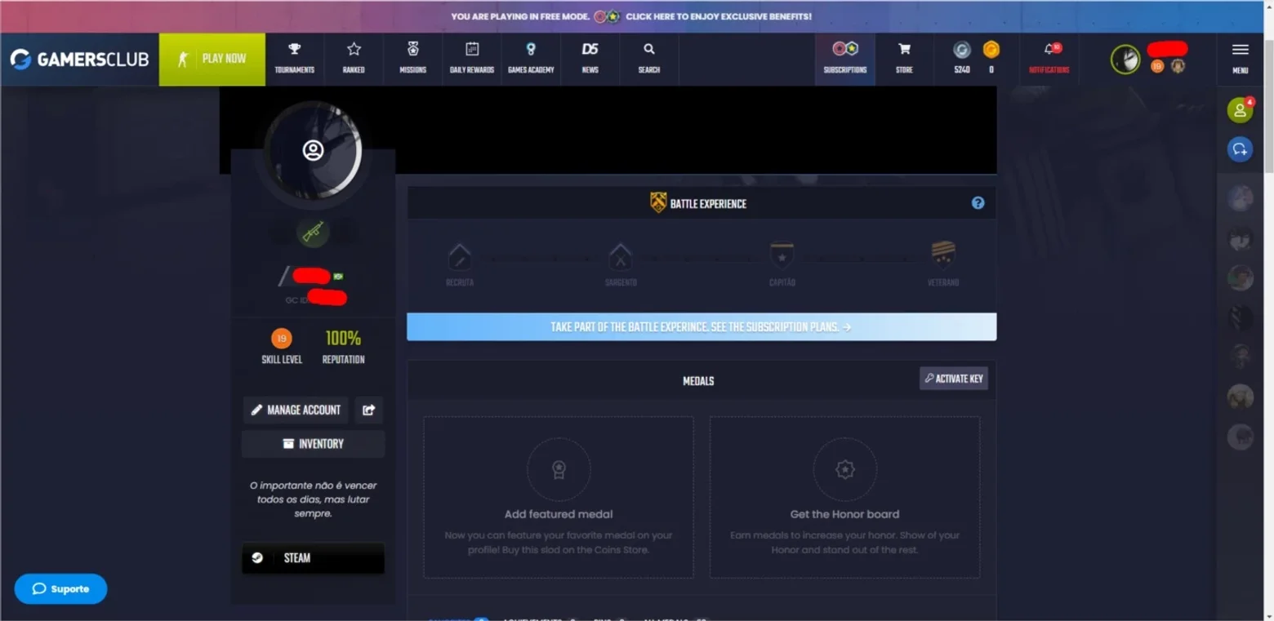This screenshot has width=1274, height=621.
Task: Click the user avatar in the top bar
Action: 1125,60
